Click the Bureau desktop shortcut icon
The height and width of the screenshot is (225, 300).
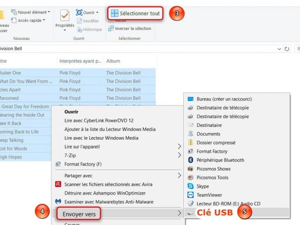pos(191,99)
